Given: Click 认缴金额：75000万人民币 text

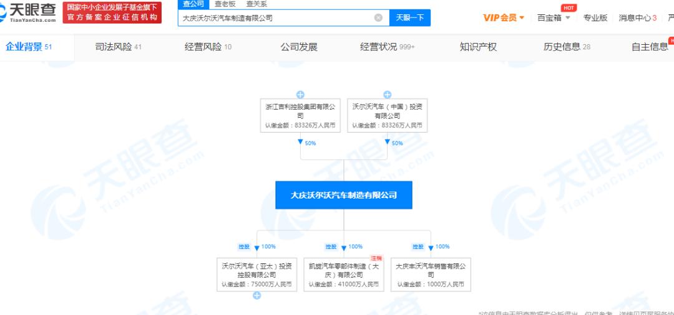Looking at the screenshot, I should (256, 284).
